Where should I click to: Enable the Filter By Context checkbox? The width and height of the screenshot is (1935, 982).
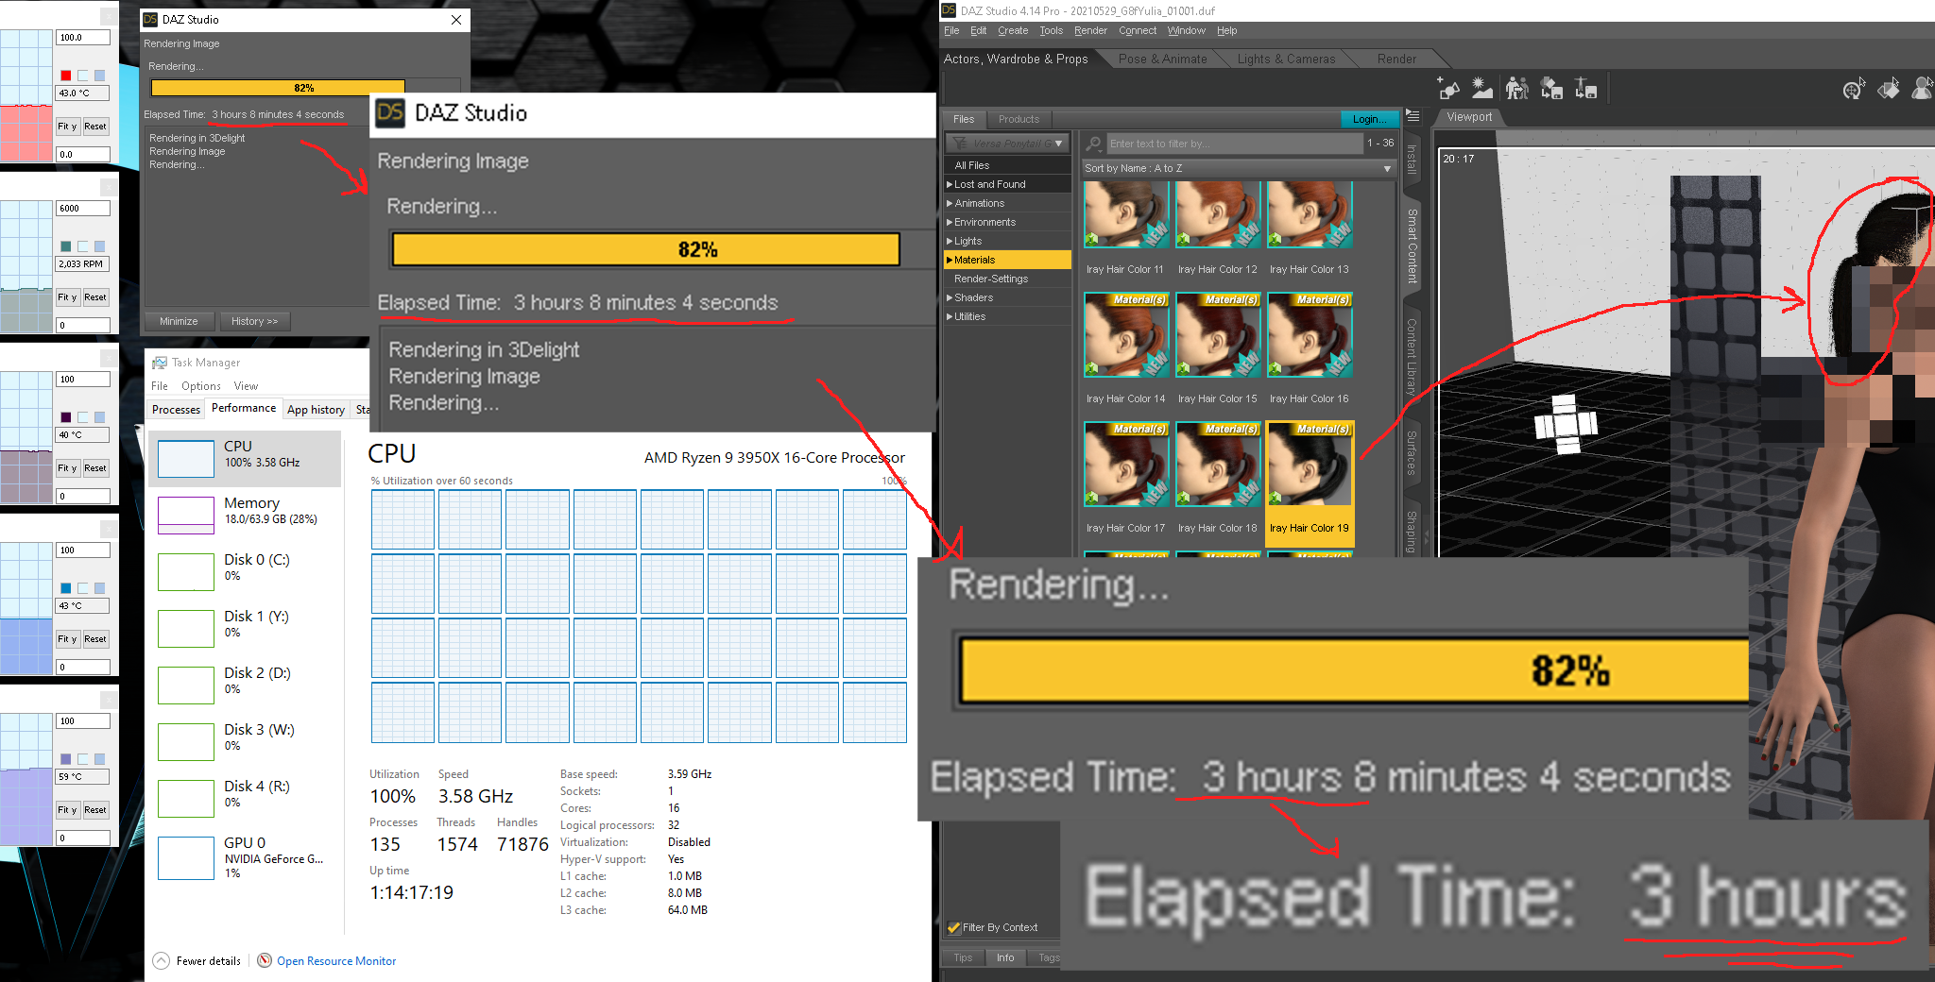click(953, 927)
